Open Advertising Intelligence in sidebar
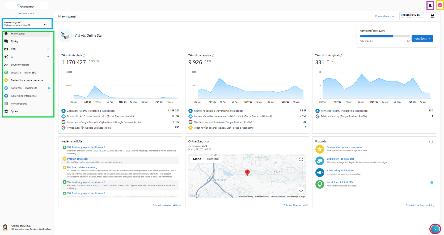Screen dimensions: 444x235 (x=27, y=96)
